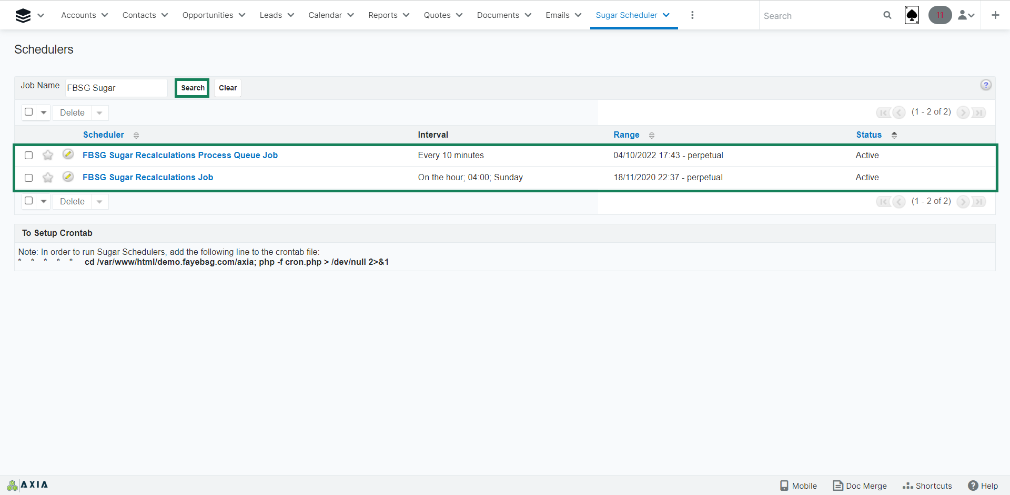Click the top Delete button
1010x495 pixels.
pos(72,113)
